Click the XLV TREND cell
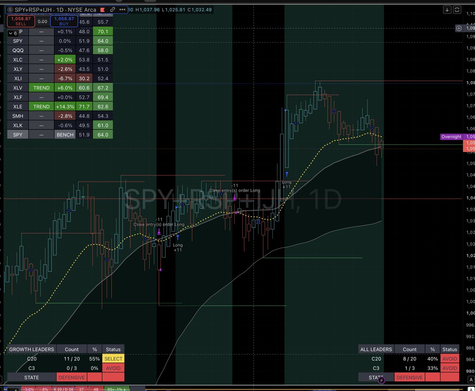 coord(42,87)
